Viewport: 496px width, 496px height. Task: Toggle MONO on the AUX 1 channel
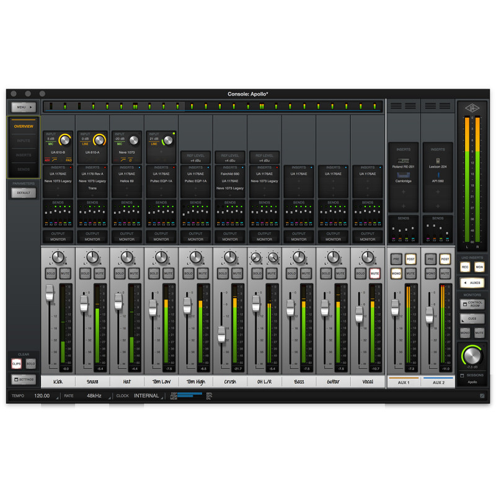click(396, 273)
